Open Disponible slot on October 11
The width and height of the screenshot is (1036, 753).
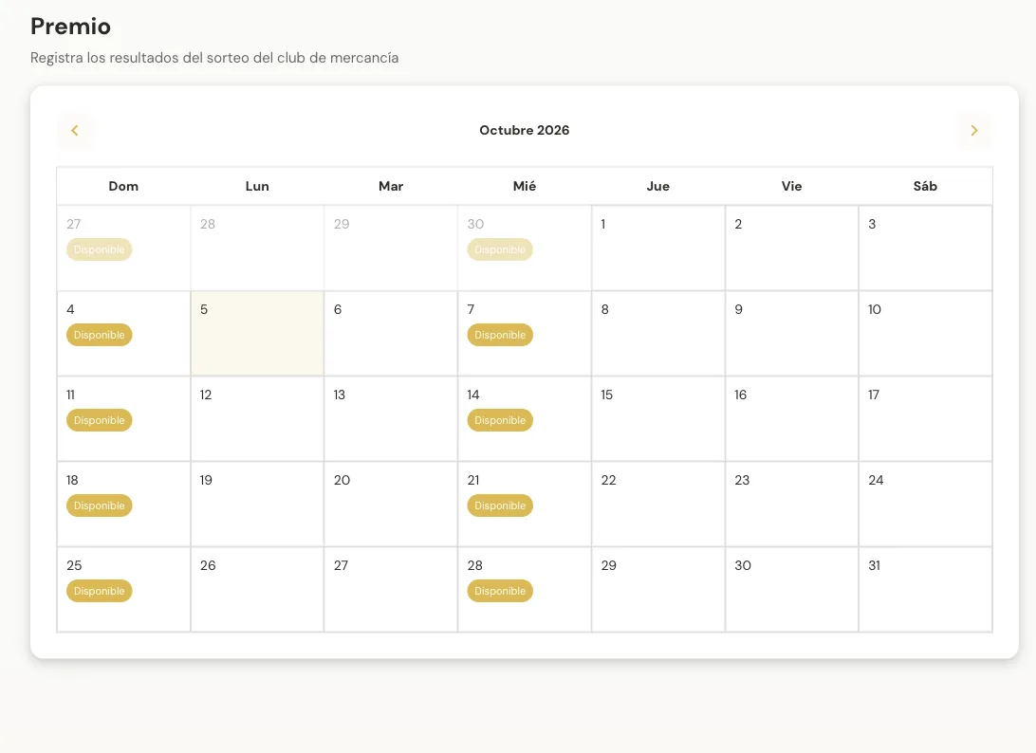[99, 420]
